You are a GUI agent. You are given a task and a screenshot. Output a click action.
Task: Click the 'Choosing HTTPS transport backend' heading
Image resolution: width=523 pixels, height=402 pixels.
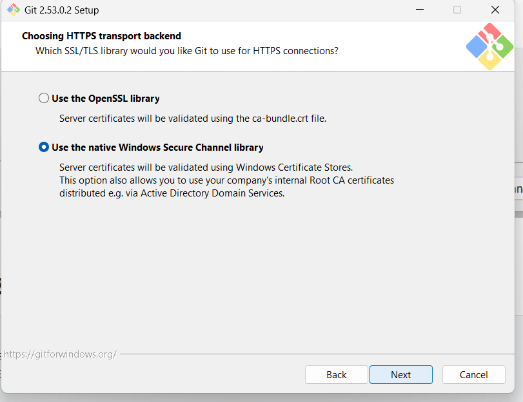101,36
